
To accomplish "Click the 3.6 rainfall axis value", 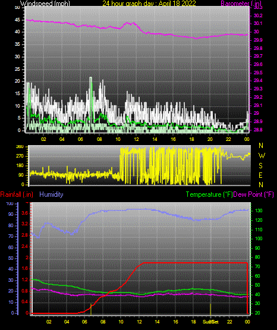I will [x=24, y=213].
